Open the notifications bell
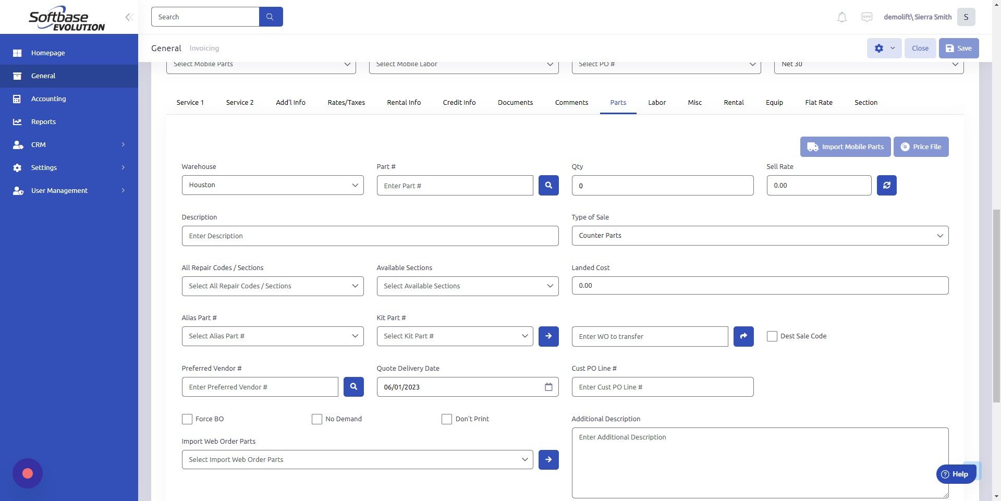This screenshot has width=1001, height=501. click(x=841, y=17)
